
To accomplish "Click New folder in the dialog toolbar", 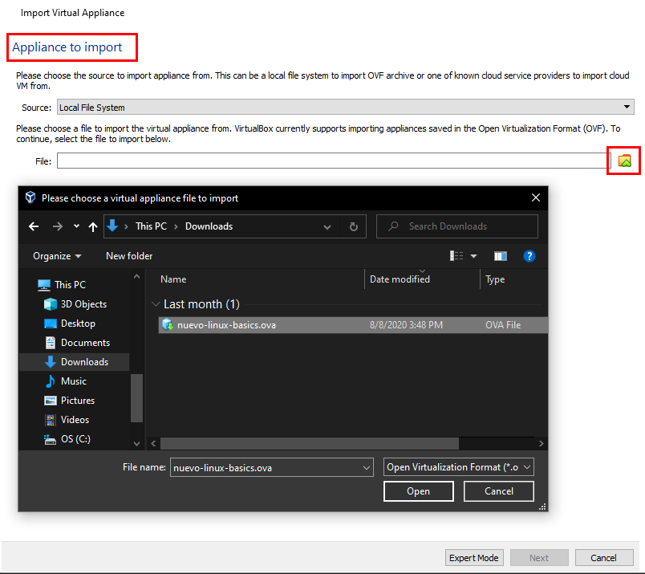I will 128,255.
